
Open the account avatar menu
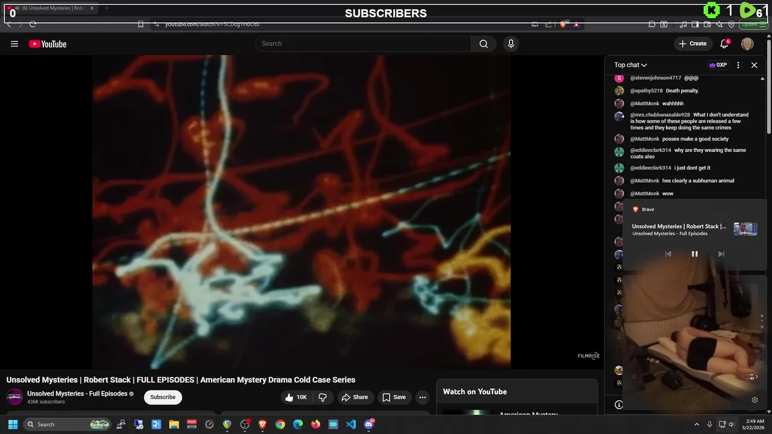point(747,43)
